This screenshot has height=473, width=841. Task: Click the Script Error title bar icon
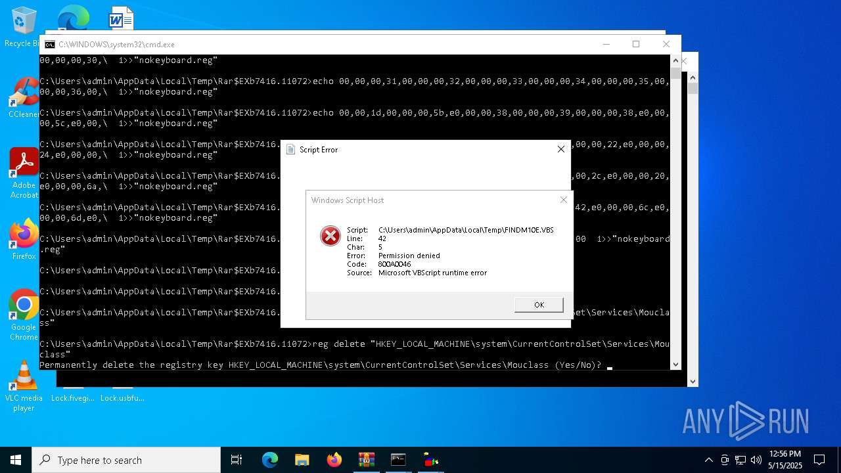click(x=290, y=149)
